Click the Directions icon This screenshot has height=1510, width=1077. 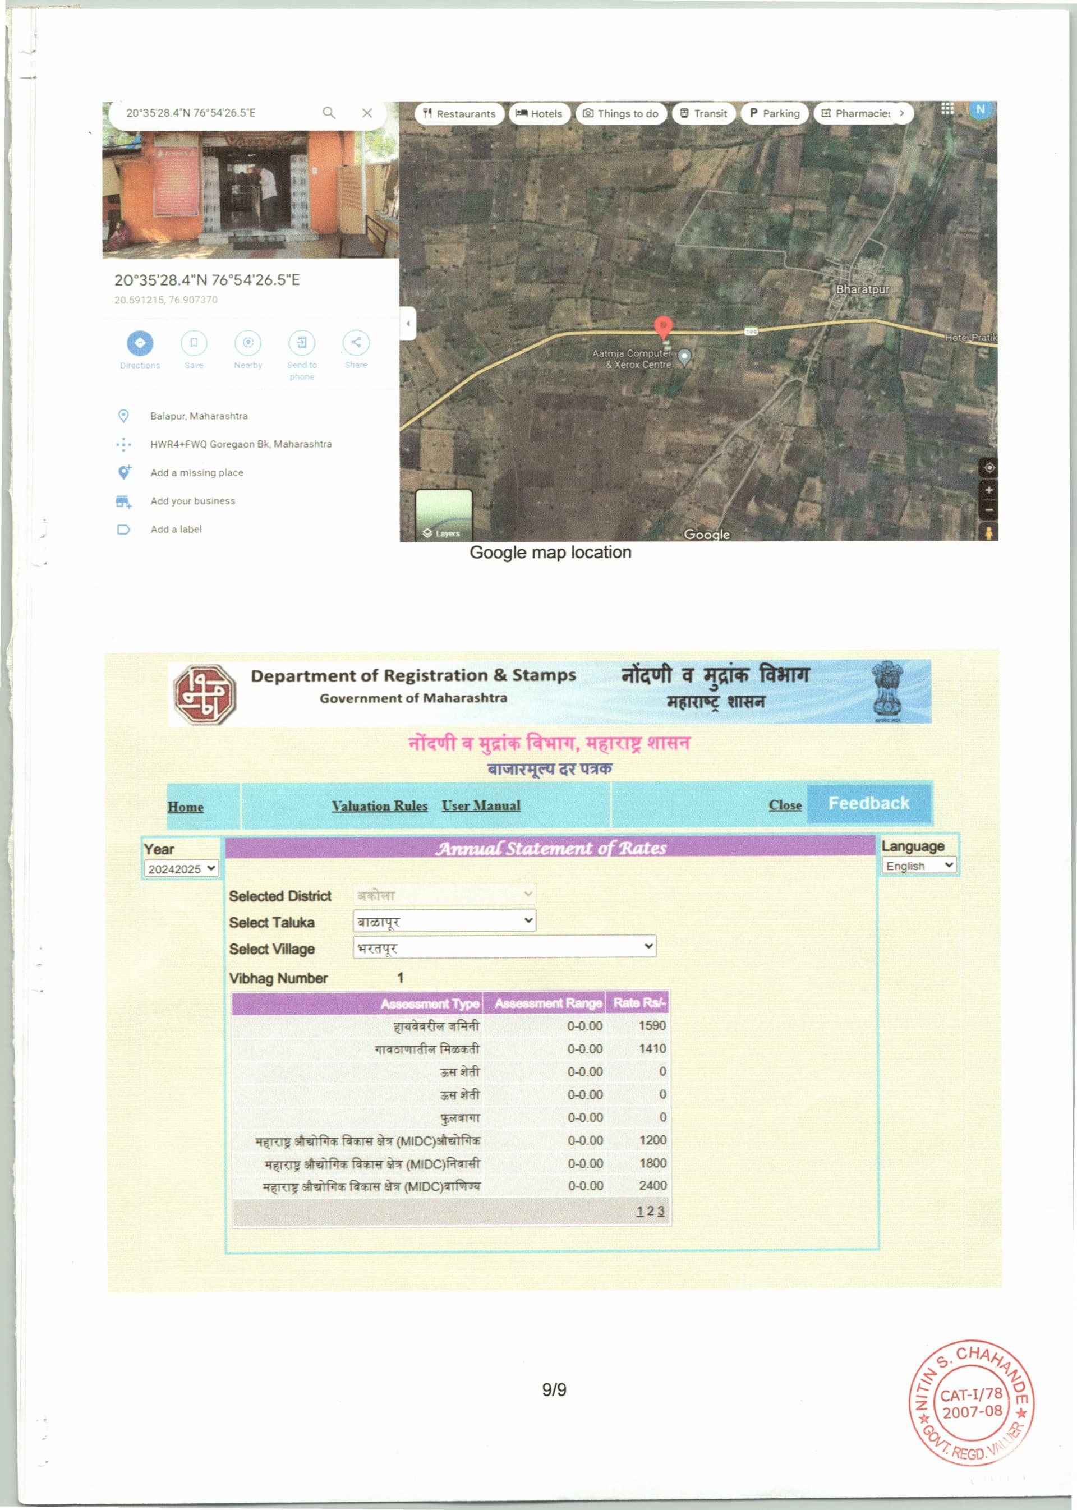pos(140,343)
